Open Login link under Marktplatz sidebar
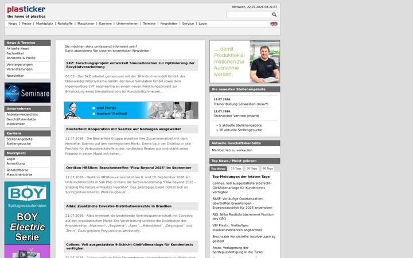This screenshot has width=413, height=258. coord(11,159)
